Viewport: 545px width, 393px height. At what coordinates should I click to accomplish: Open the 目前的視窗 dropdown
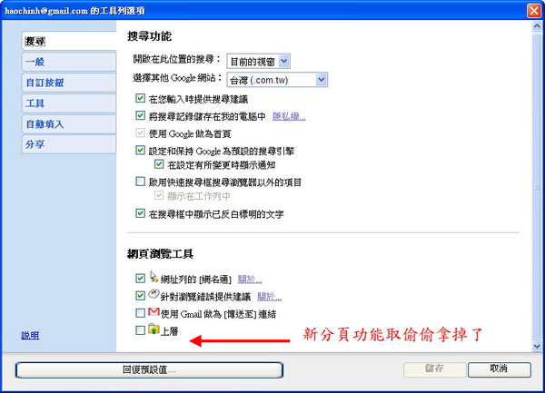click(x=258, y=62)
